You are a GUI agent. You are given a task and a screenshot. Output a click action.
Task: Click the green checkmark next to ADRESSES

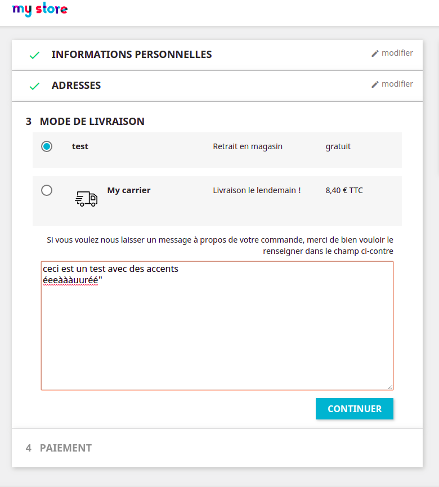click(x=34, y=86)
